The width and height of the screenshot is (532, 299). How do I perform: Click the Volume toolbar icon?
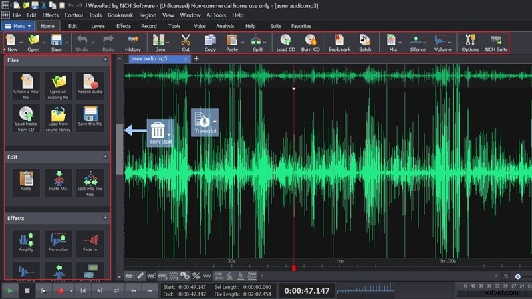[x=442, y=43]
